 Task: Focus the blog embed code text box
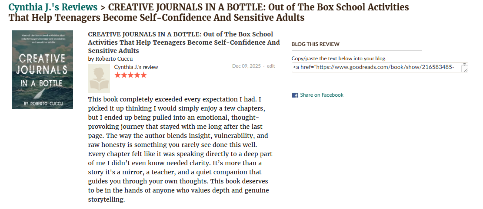tap(376, 67)
